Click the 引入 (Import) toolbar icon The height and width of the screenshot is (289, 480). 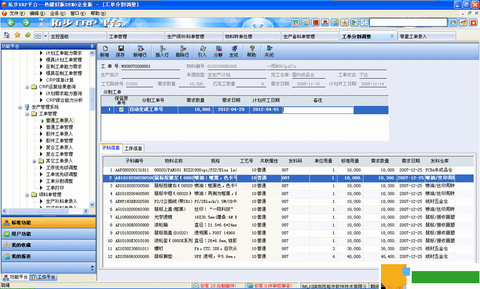(202, 51)
